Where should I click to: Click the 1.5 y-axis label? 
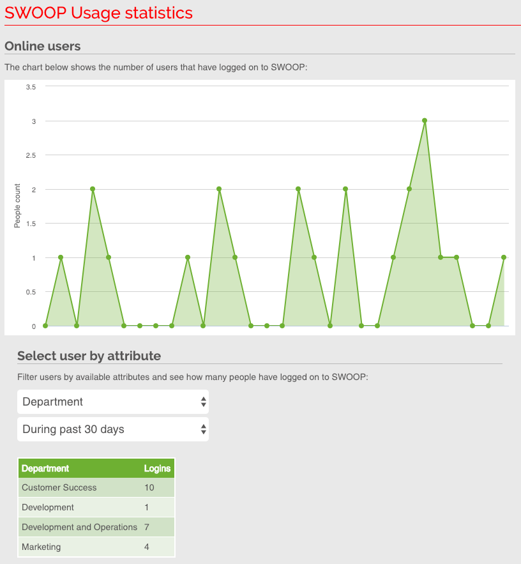click(x=31, y=224)
